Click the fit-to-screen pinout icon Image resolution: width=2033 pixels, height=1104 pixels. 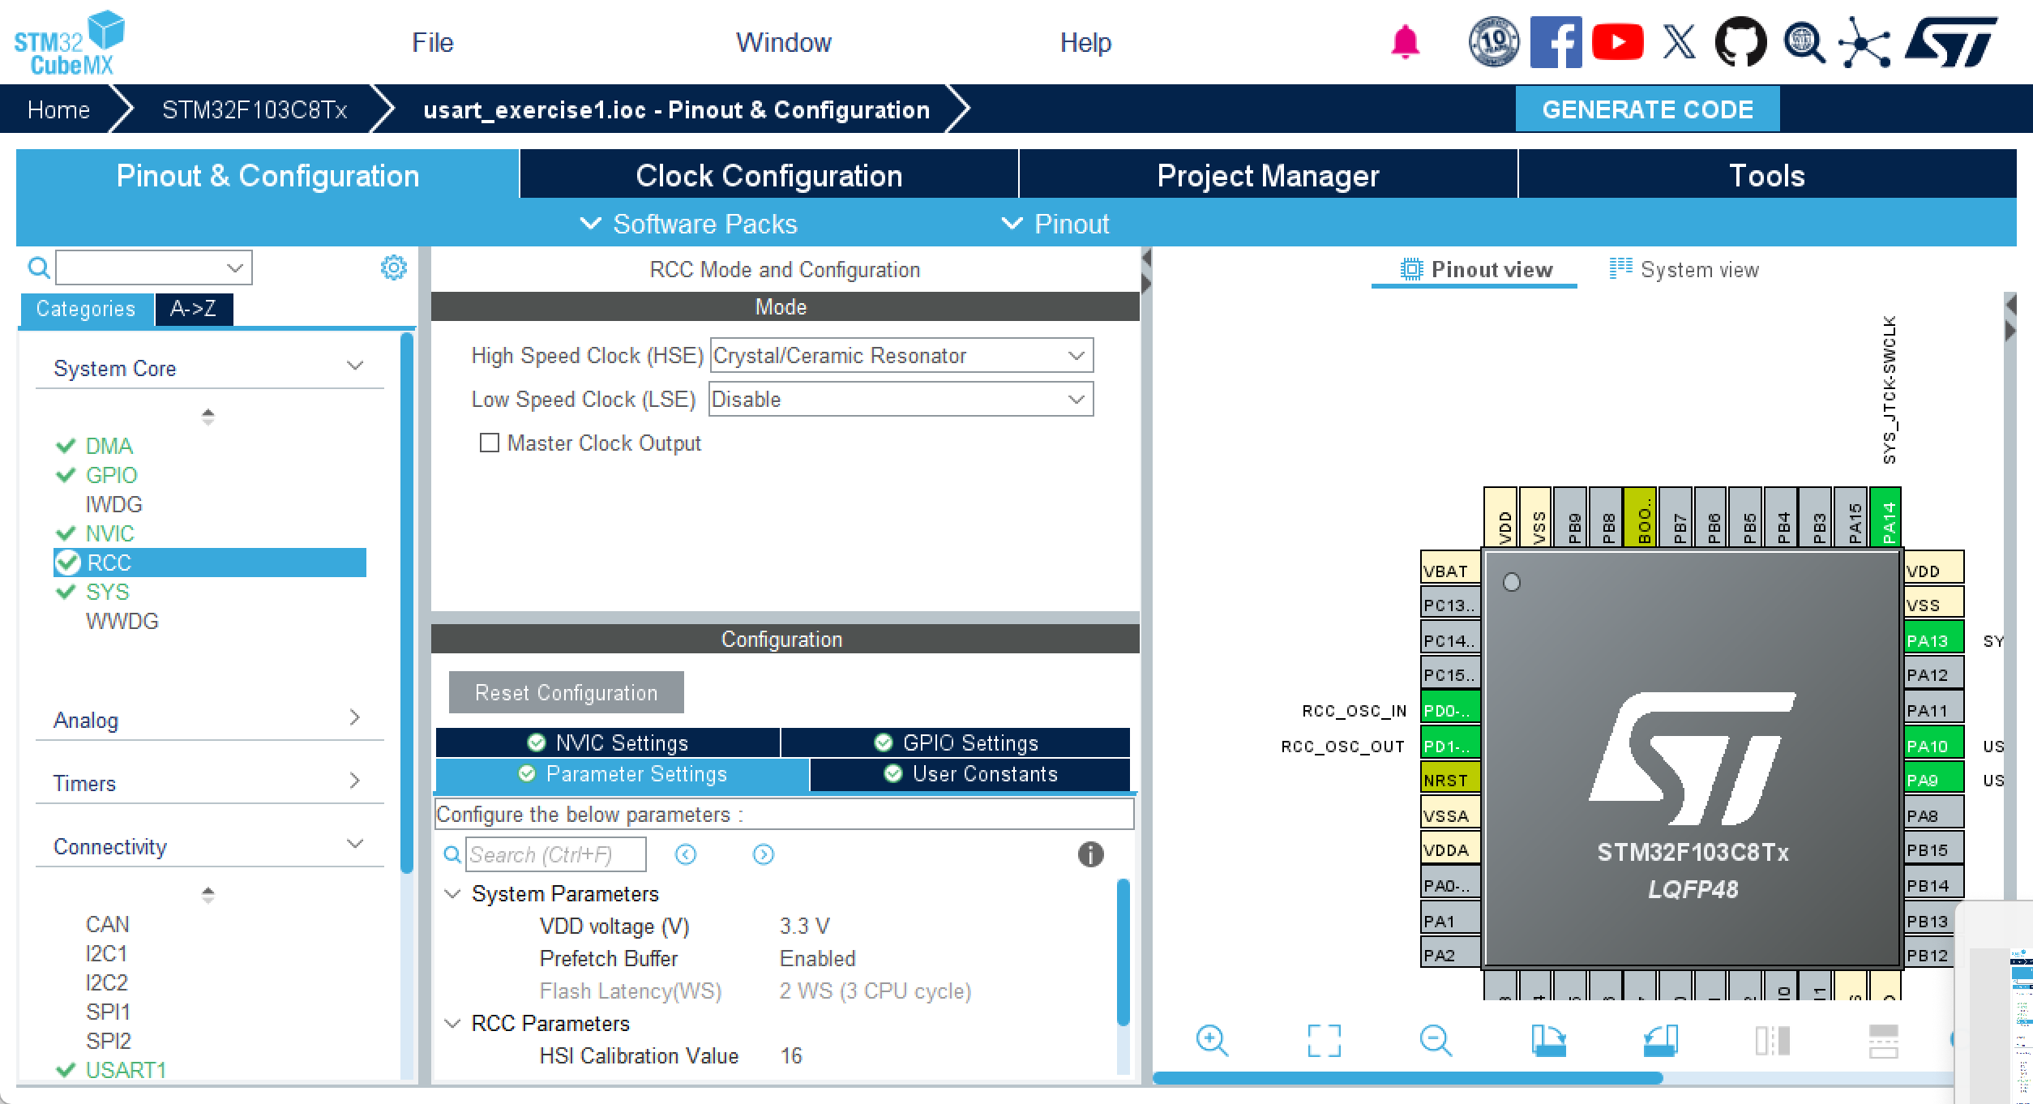coord(1324,1040)
